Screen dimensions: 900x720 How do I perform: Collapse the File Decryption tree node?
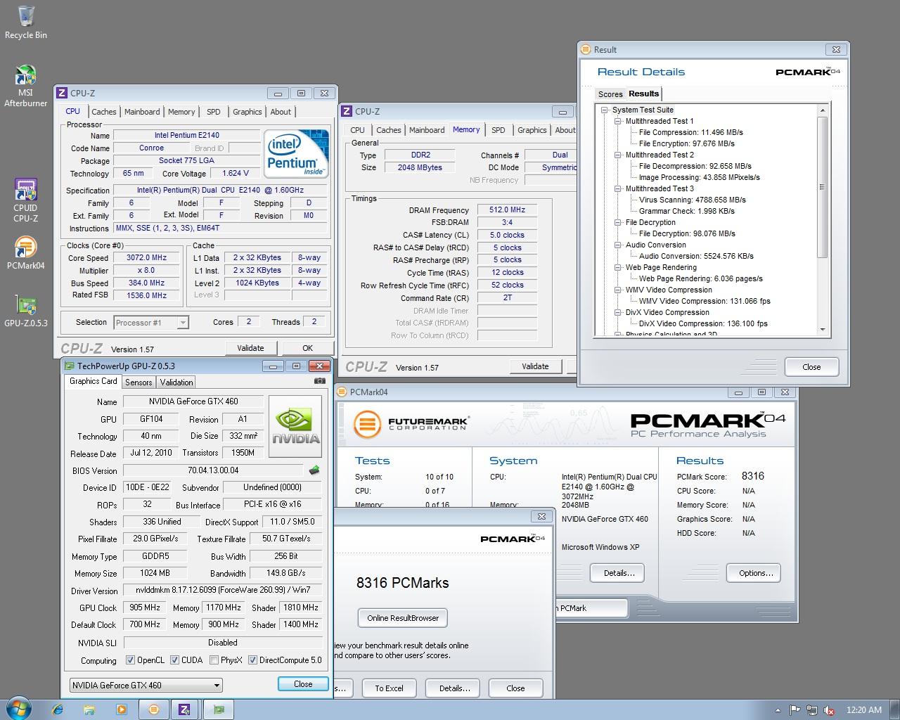[x=617, y=222]
